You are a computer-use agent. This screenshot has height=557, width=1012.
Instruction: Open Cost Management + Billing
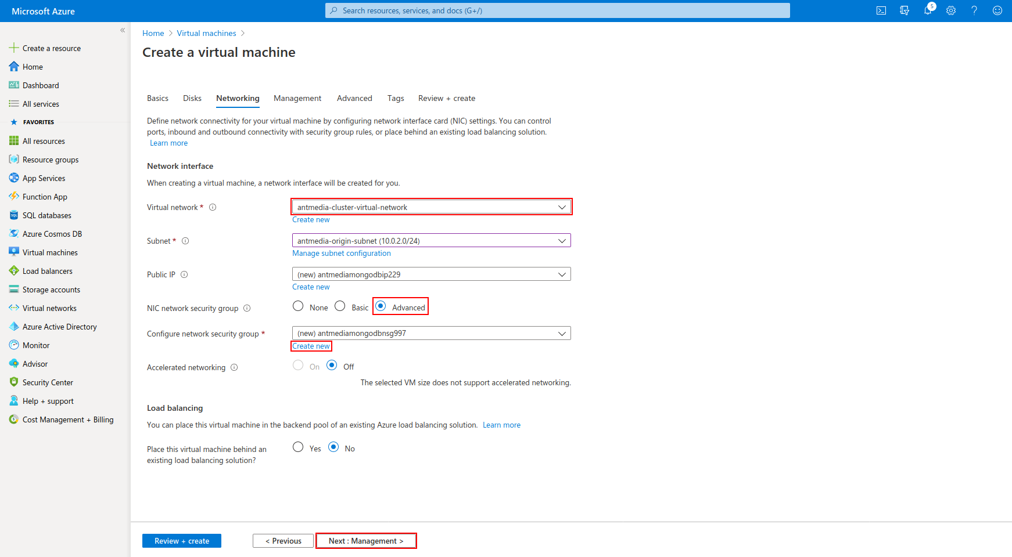point(68,419)
